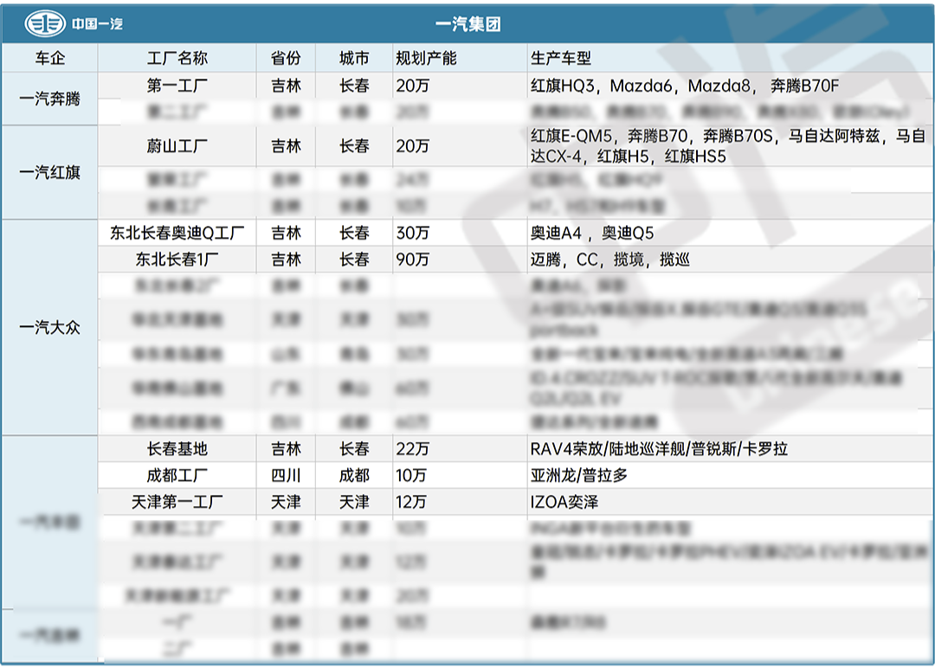Click the 四川 province cell
The height and width of the screenshot is (668, 935).
[286, 476]
